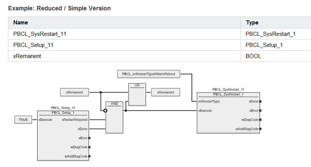Select the right xRemanent output box
The image size is (311, 167).
165,92
